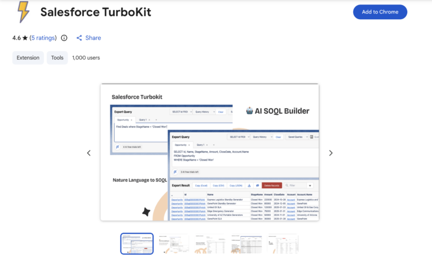Select the Tools category chip
The height and width of the screenshot is (257, 432).
coord(57,57)
